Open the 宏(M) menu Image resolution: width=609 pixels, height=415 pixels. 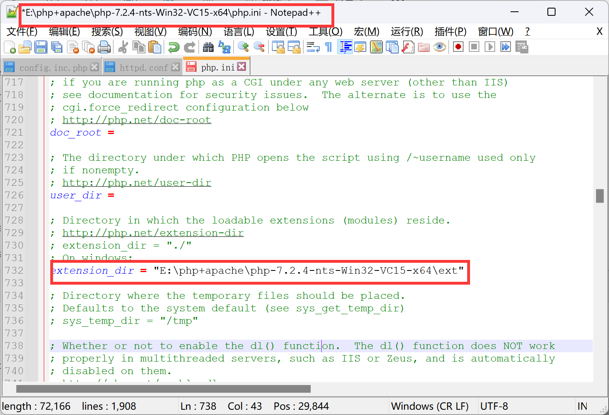click(x=367, y=32)
